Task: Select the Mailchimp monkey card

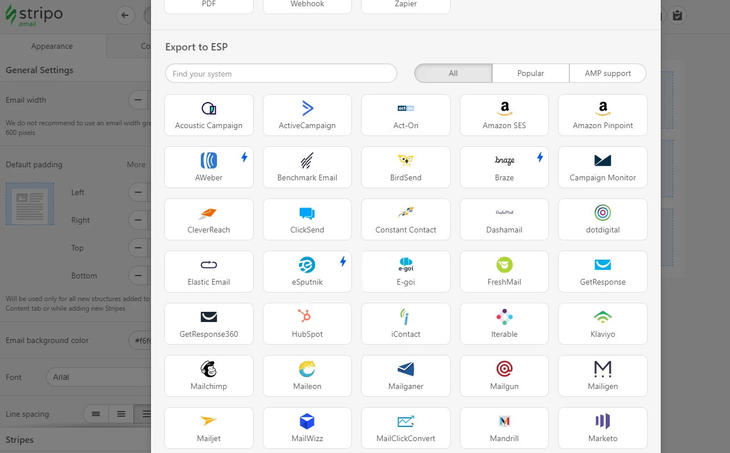Action: coord(208,376)
